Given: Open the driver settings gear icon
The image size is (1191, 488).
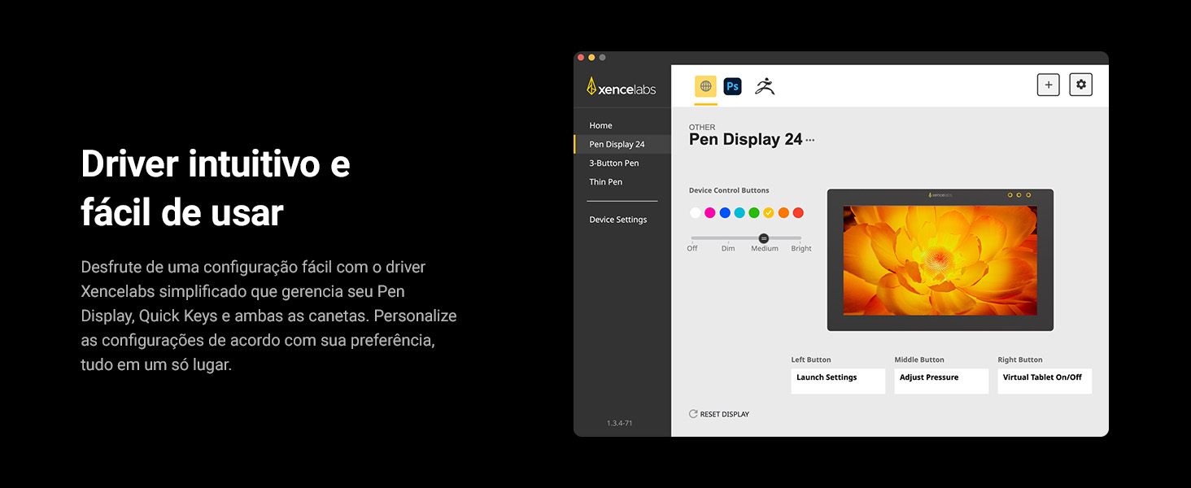Looking at the screenshot, I should (x=1080, y=84).
